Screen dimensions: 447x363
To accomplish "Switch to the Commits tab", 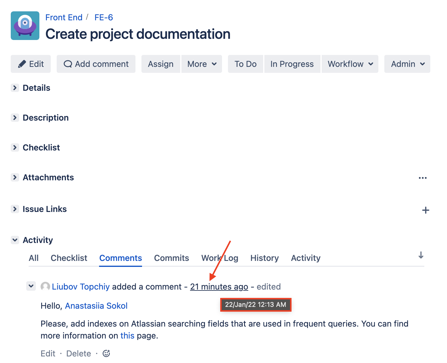I will click(171, 258).
